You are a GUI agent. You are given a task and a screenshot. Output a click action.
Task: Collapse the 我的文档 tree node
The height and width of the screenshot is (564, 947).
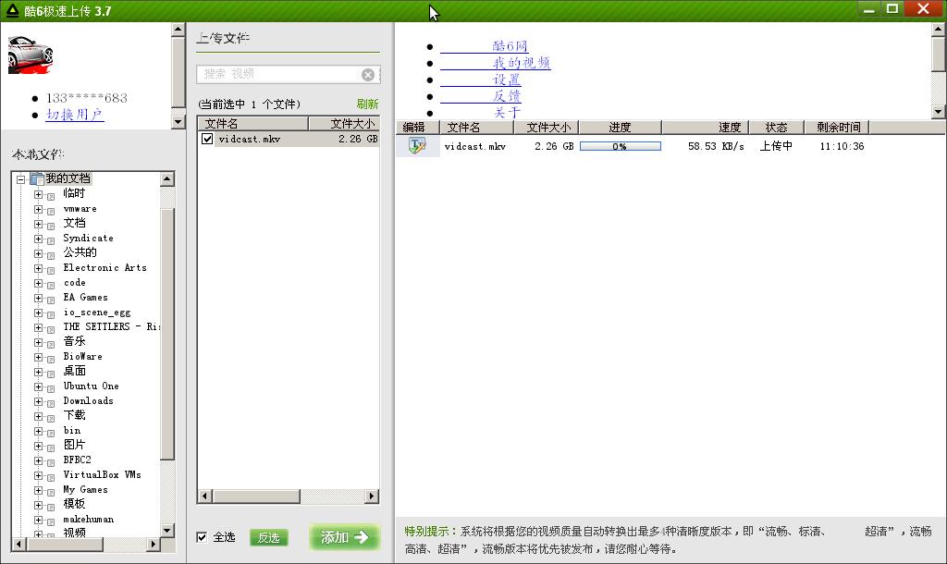click(20, 178)
